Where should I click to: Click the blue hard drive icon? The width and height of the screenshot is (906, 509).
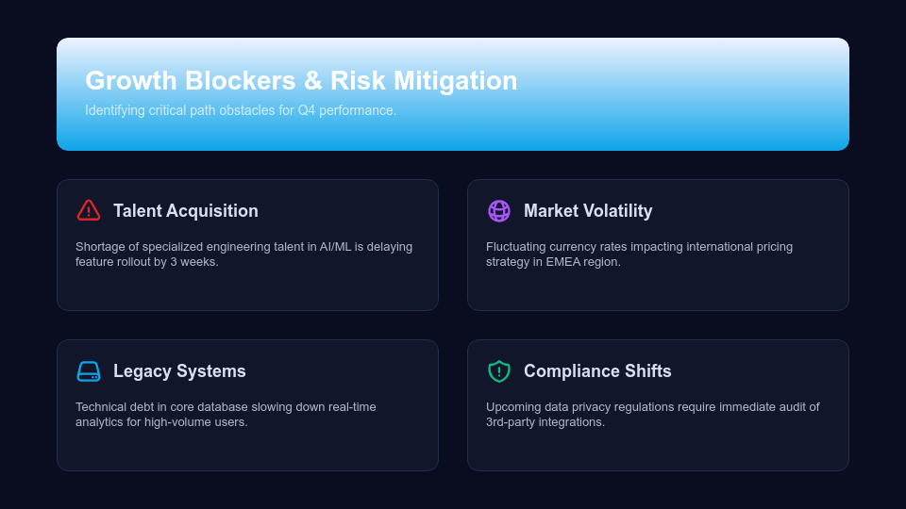[89, 370]
